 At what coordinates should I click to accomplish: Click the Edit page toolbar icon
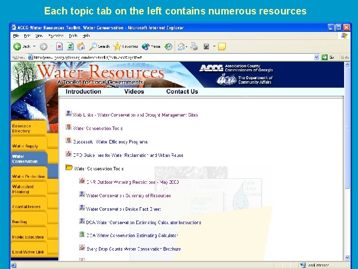coord(206,47)
